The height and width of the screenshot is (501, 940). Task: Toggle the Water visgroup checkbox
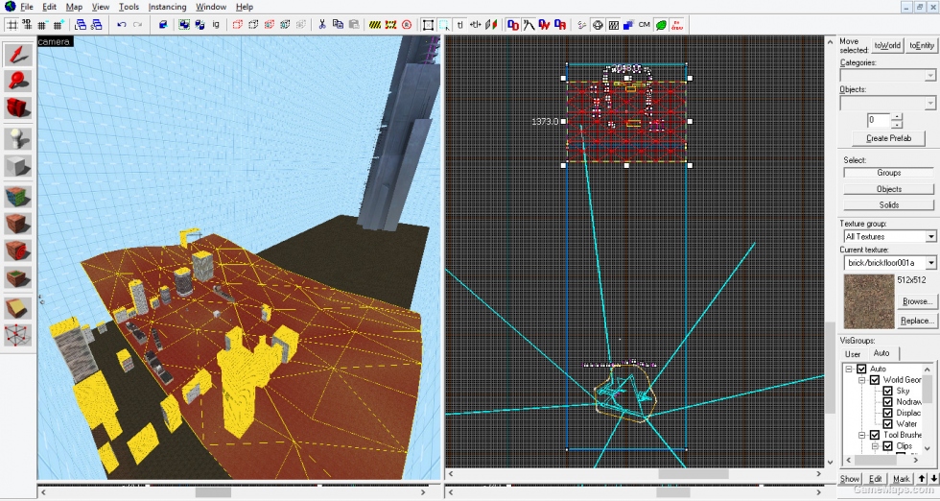tap(888, 423)
